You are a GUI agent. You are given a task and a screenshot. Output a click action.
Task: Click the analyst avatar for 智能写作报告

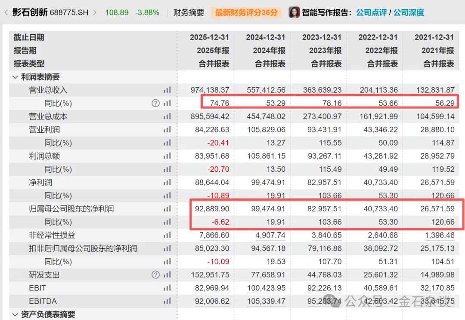pyautogui.click(x=294, y=12)
